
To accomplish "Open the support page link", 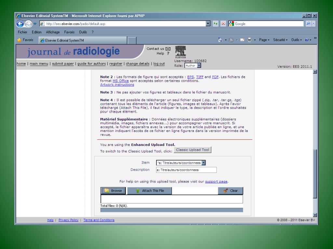I will click(x=216, y=182).
